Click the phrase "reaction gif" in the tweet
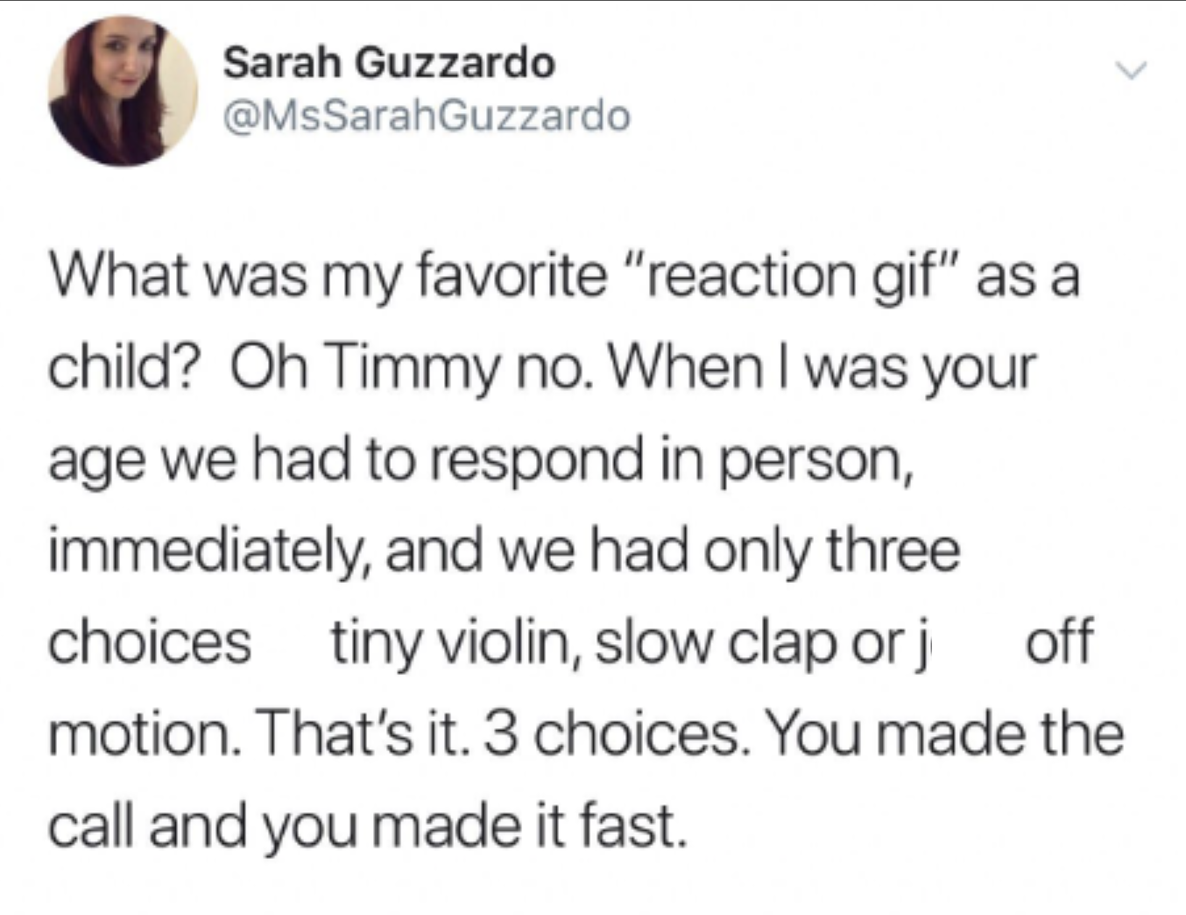The width and height of the screenshot is (1186, 915). tap(794, 276)
